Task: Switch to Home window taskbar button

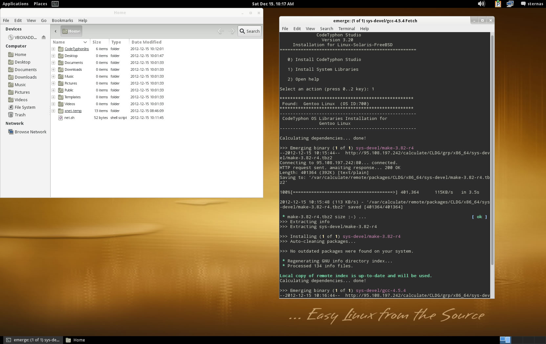Action: click(x=76, y=340)
